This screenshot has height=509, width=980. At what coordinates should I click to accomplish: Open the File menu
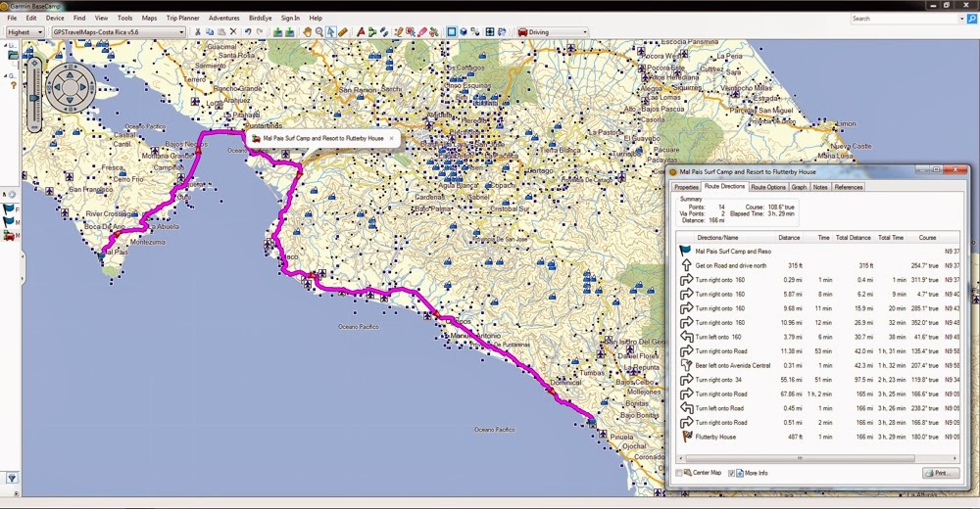point(12,19)
